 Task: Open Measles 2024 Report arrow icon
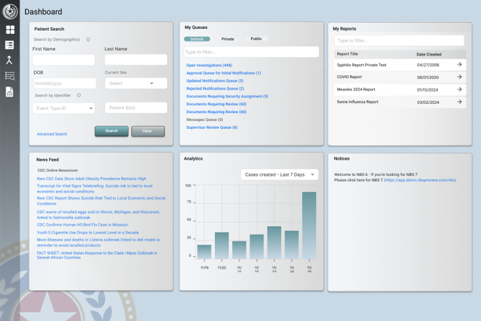[x=459, y=90]
